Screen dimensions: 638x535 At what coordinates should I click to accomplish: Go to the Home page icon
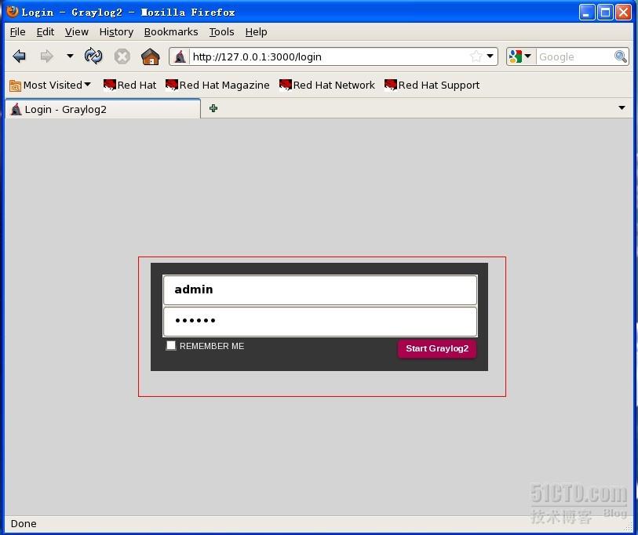pyautogui.click(x=150, y=56)
